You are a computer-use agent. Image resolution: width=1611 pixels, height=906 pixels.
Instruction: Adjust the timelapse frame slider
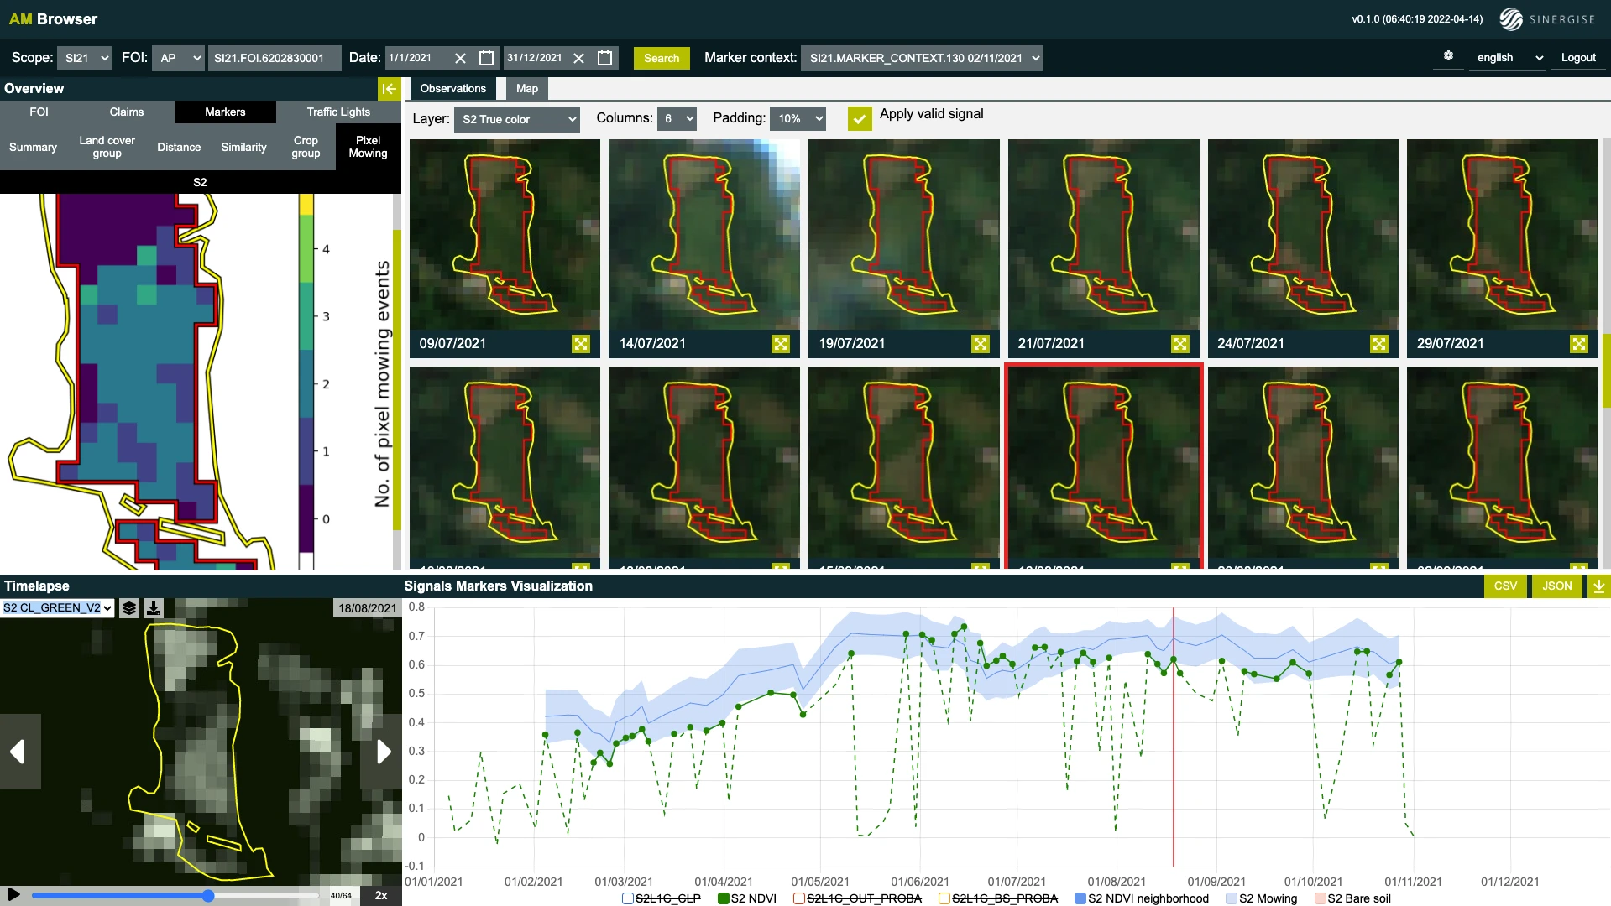208,896
